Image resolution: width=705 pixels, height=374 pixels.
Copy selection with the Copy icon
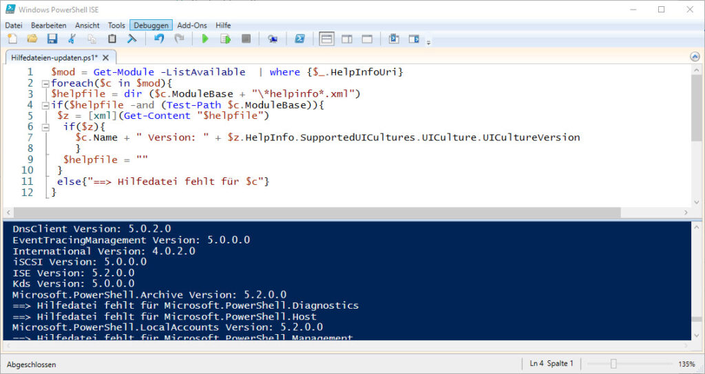[92, 39]
